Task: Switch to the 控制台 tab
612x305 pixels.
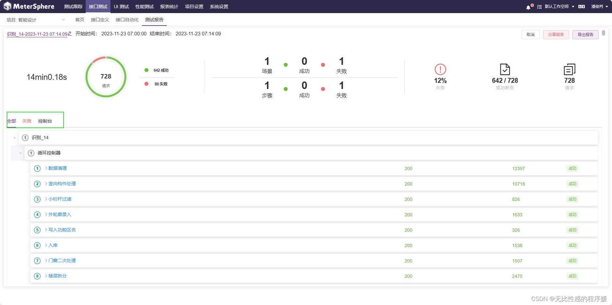Action: click(x=45, y=121)
